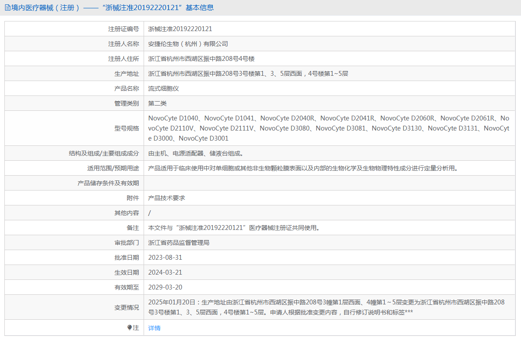
Task: Select management class value 第二类
Action: 158,103
